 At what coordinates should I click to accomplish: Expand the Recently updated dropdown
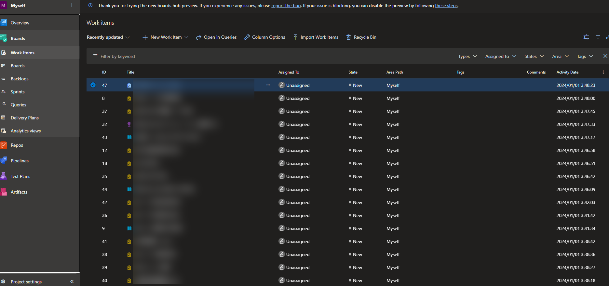(x=108, y=37)
